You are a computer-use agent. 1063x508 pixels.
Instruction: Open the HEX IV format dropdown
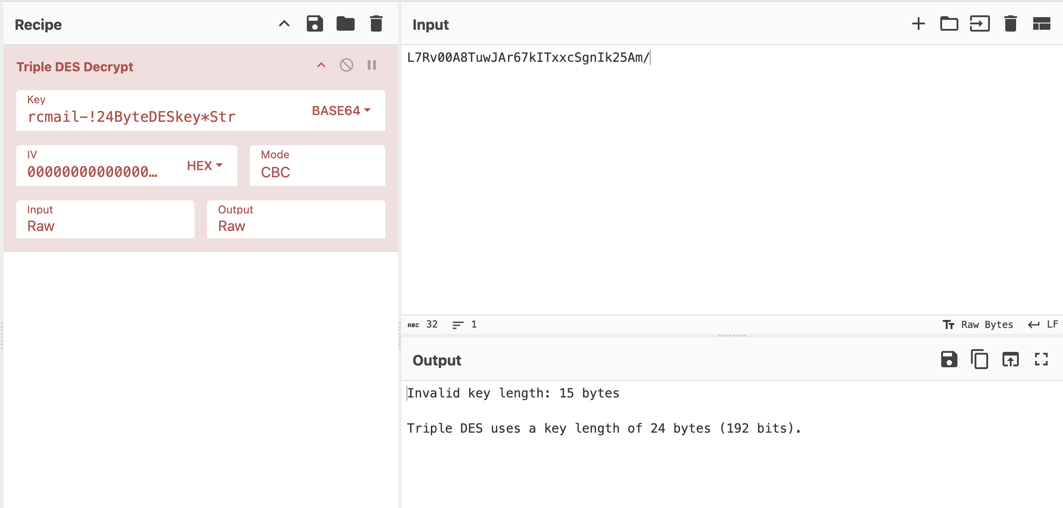[x=205, y=166]
